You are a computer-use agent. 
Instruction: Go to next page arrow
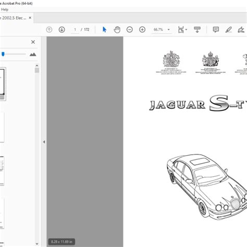point(62,30)
